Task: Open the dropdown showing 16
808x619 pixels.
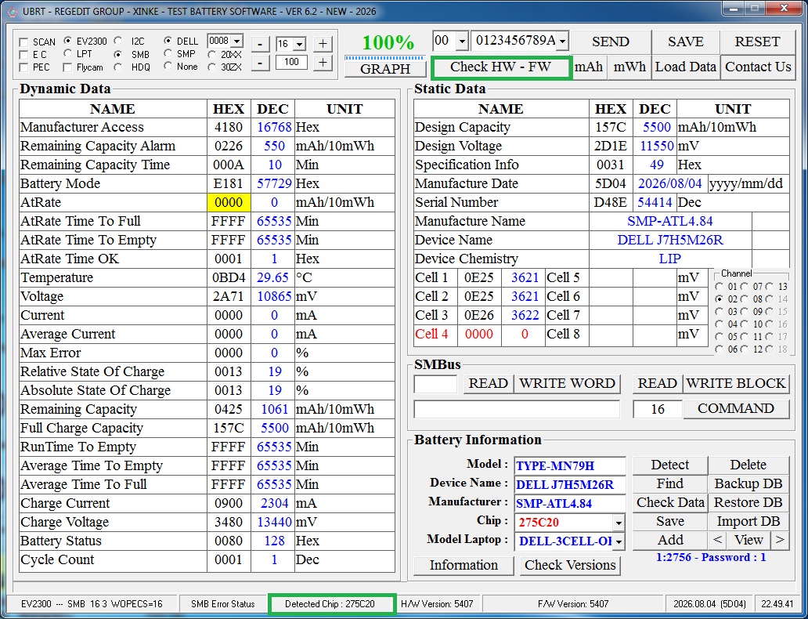Action: click(299, 44)
